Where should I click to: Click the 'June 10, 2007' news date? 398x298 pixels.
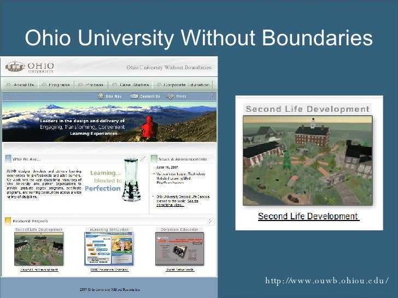pos(167,167)
